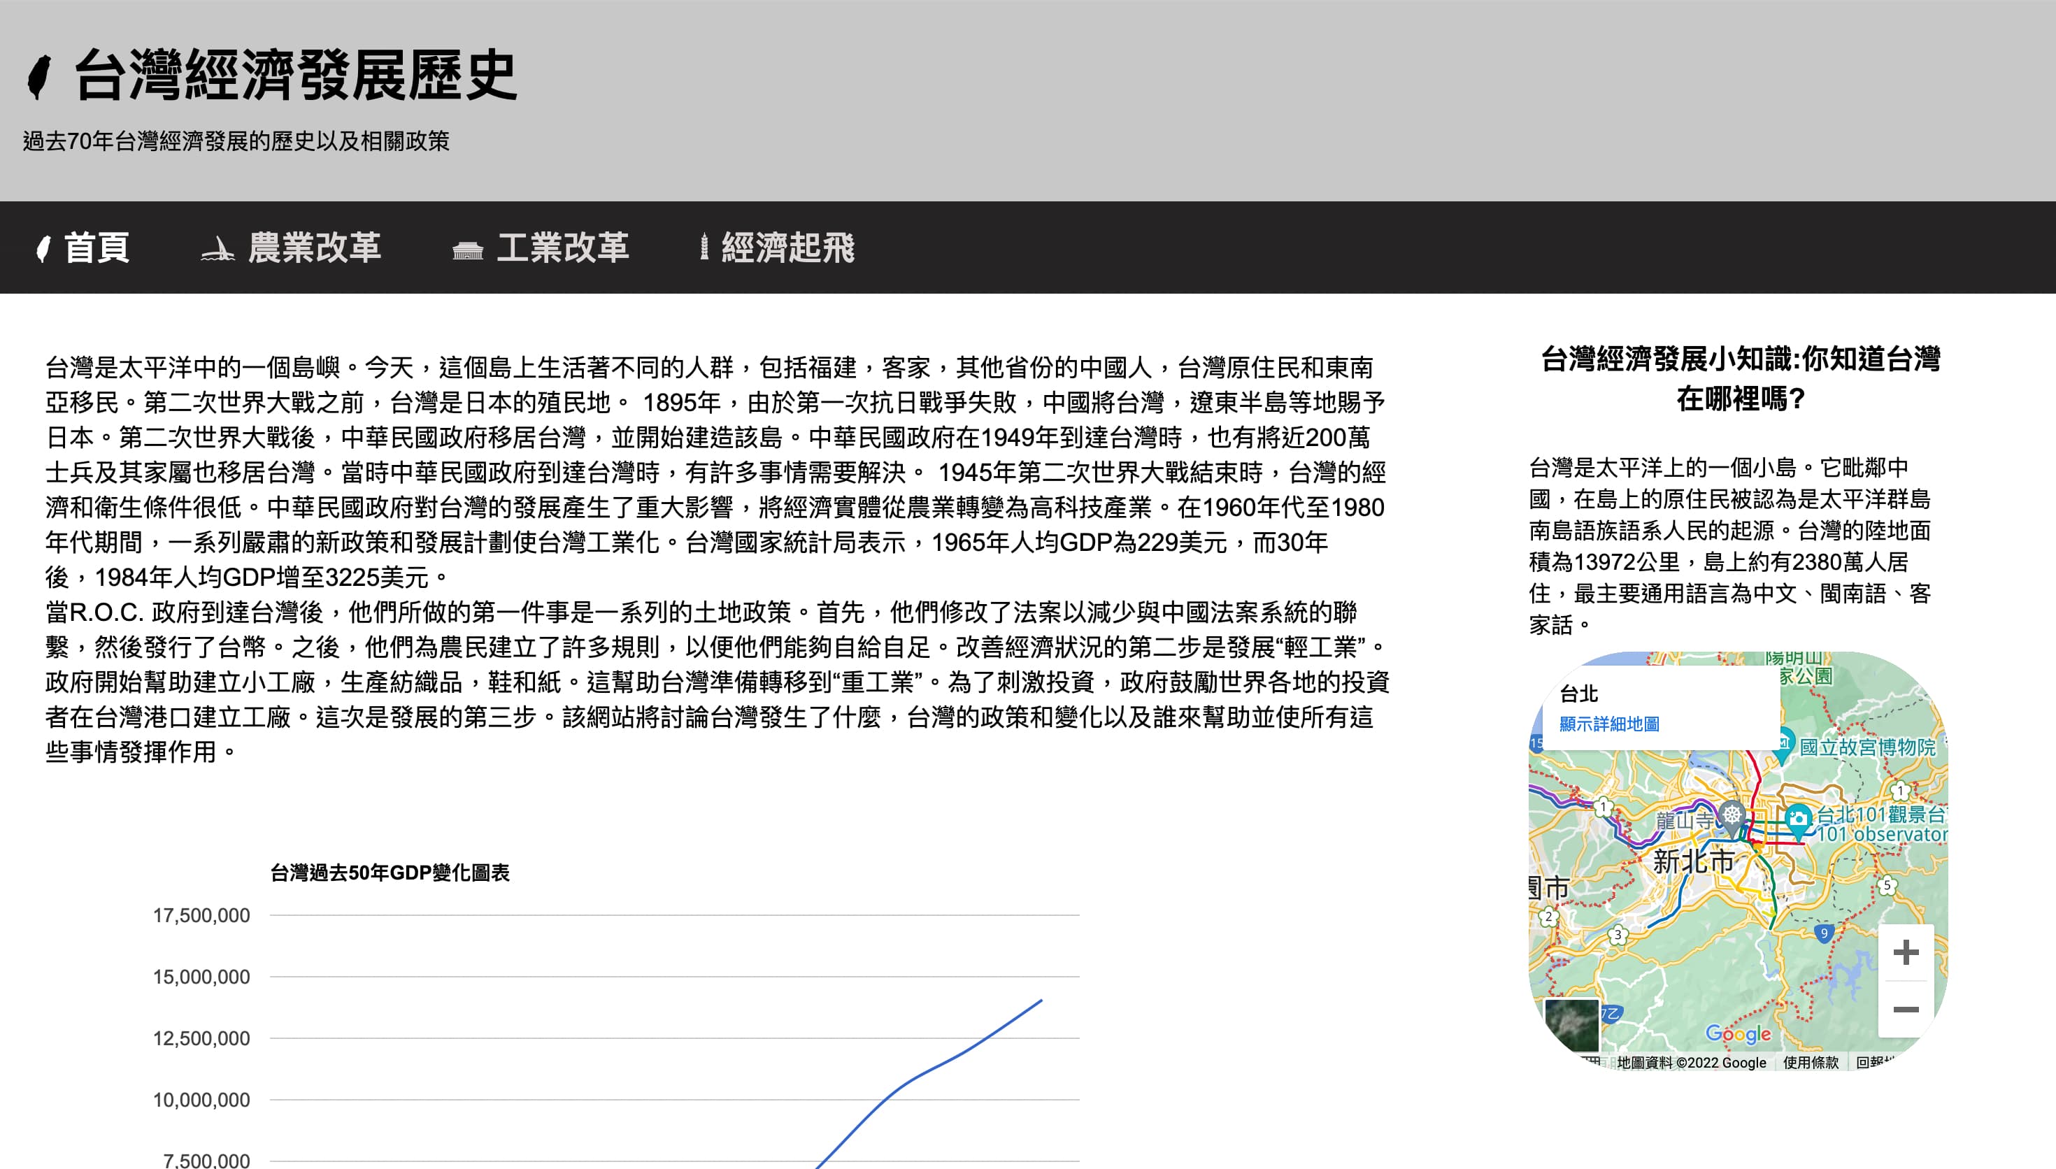Click the 顯示詳細地圖 link
Screen dimensions: 2056x1169
(1609, 724)
